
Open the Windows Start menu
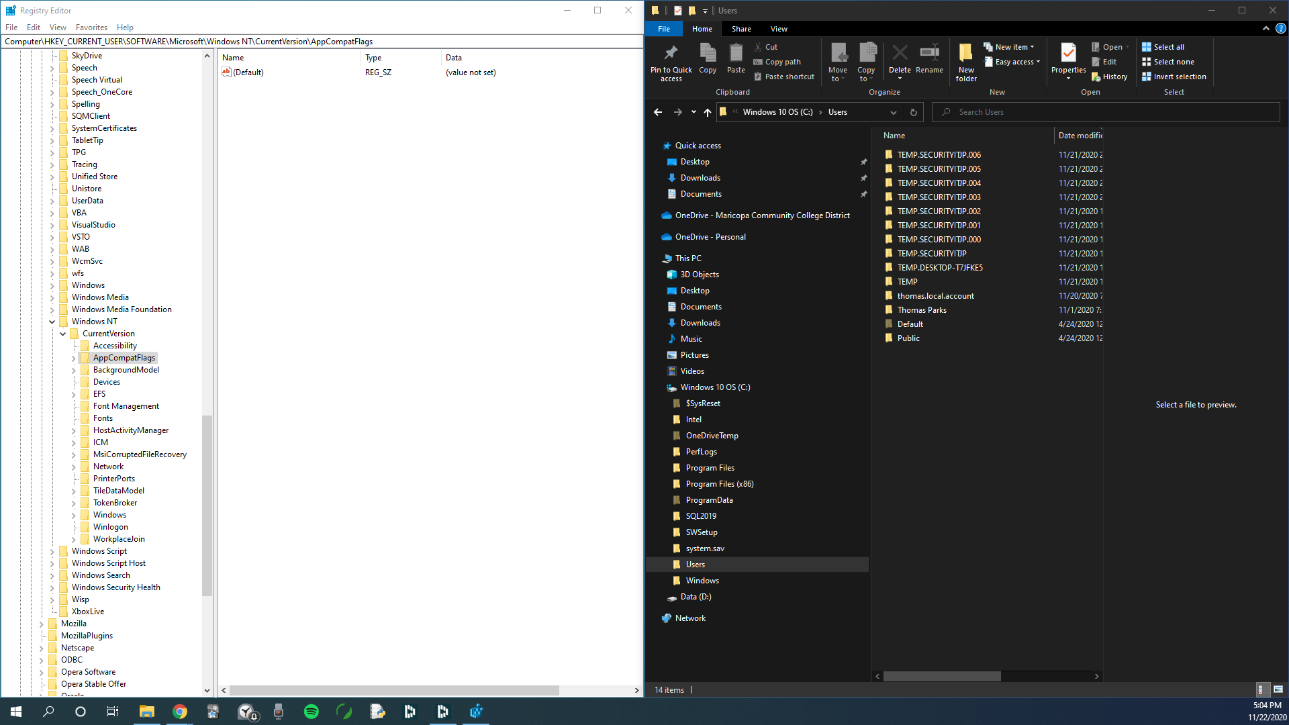pyautogui.click(x=16, y=712)
